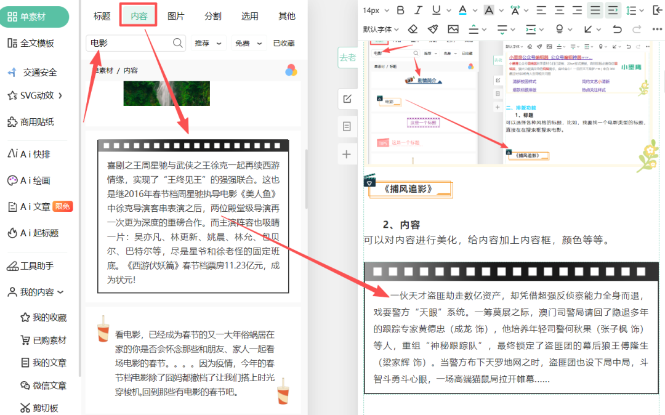
Task: Click the eraser clear-format icon
Action: tap(413, 29)
